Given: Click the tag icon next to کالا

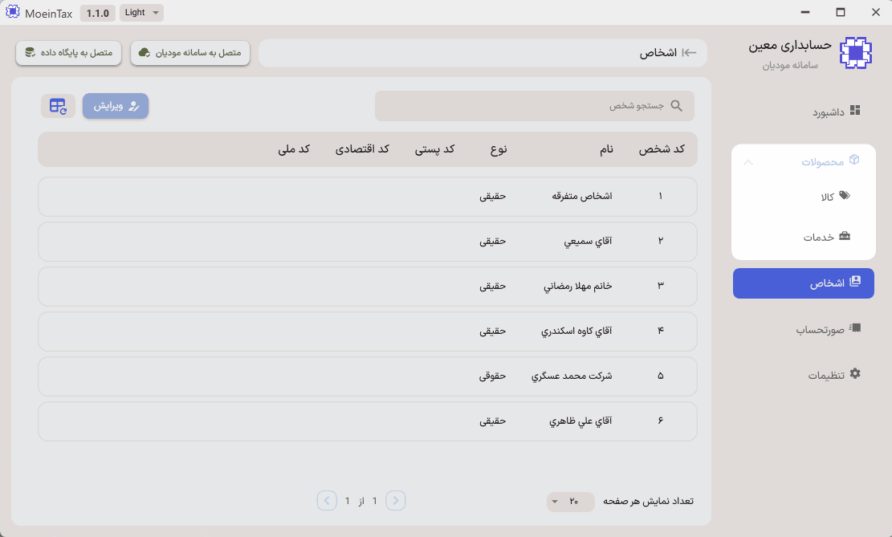Looking at the screenshot, I should 845,195.
